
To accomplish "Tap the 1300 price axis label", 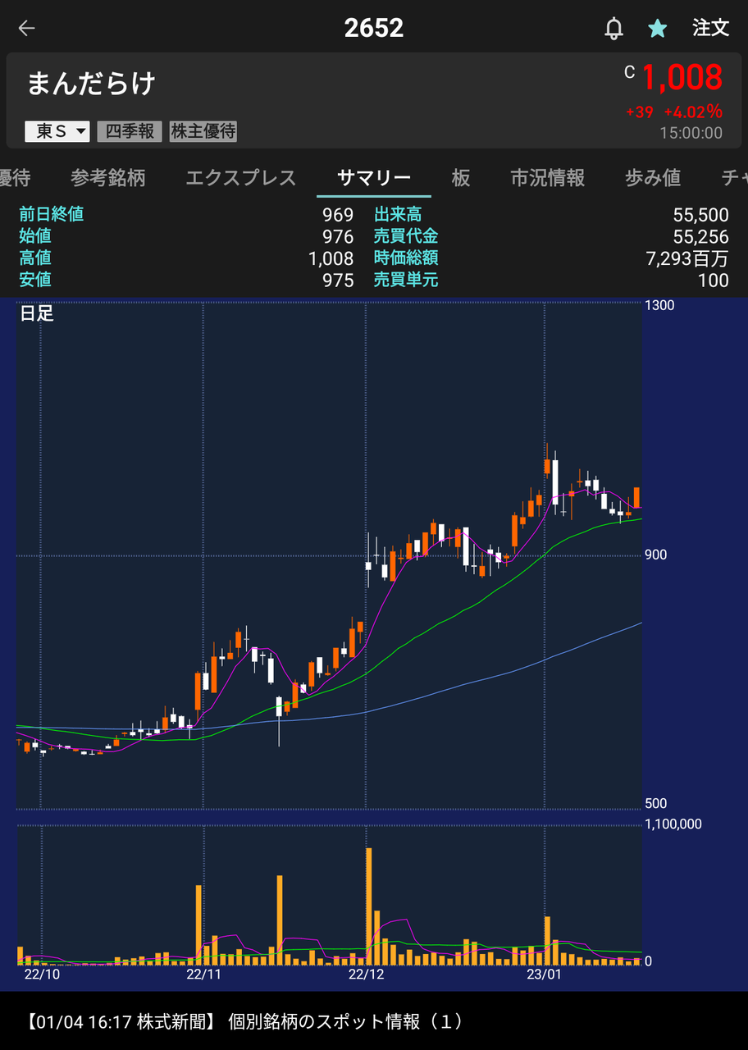I will 659,306.
